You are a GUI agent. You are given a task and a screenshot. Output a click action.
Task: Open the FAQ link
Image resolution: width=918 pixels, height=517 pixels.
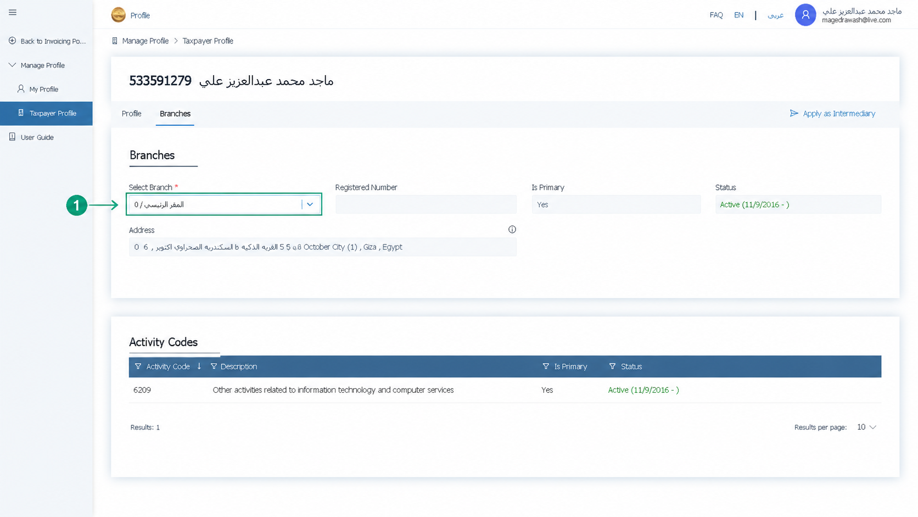[x=716, y=15]
